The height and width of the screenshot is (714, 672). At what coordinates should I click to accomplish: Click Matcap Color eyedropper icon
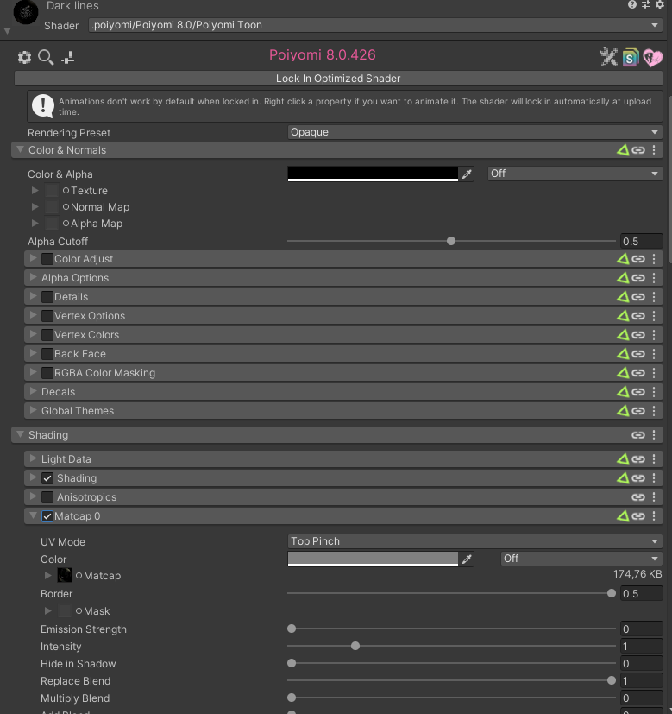(467, 559)
